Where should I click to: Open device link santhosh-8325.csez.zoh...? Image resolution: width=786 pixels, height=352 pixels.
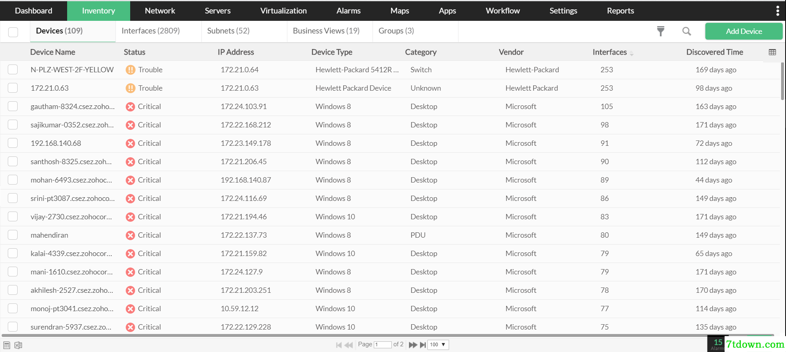71,162
